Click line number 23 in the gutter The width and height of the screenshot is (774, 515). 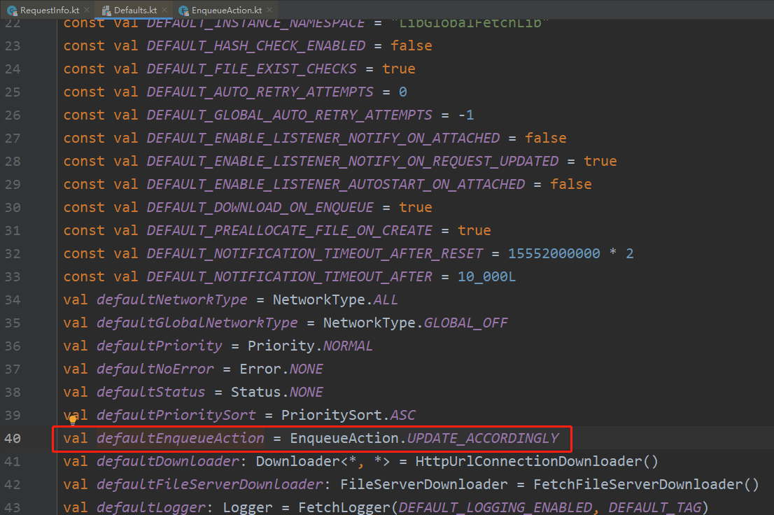13,46
